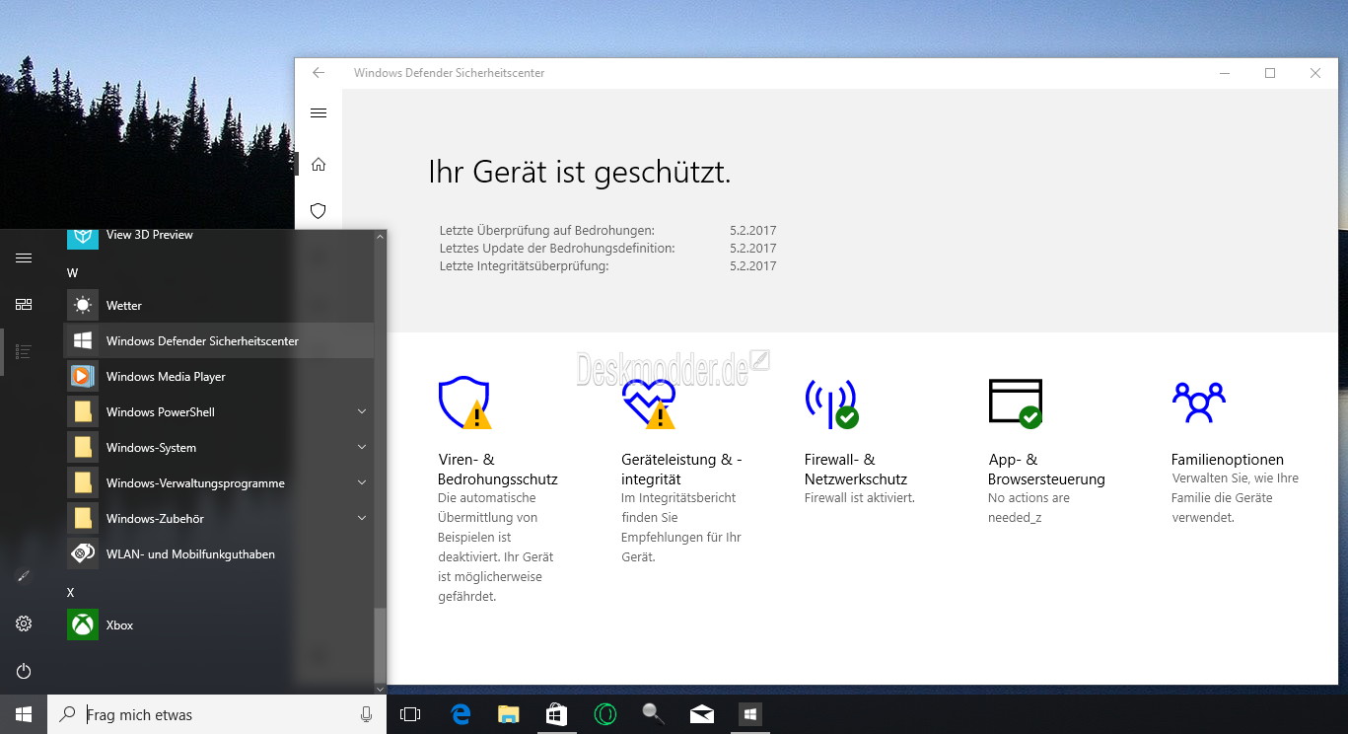Open the green circle app on taskbar
This screenshot has height=734, width=1348.
point(605,714)
